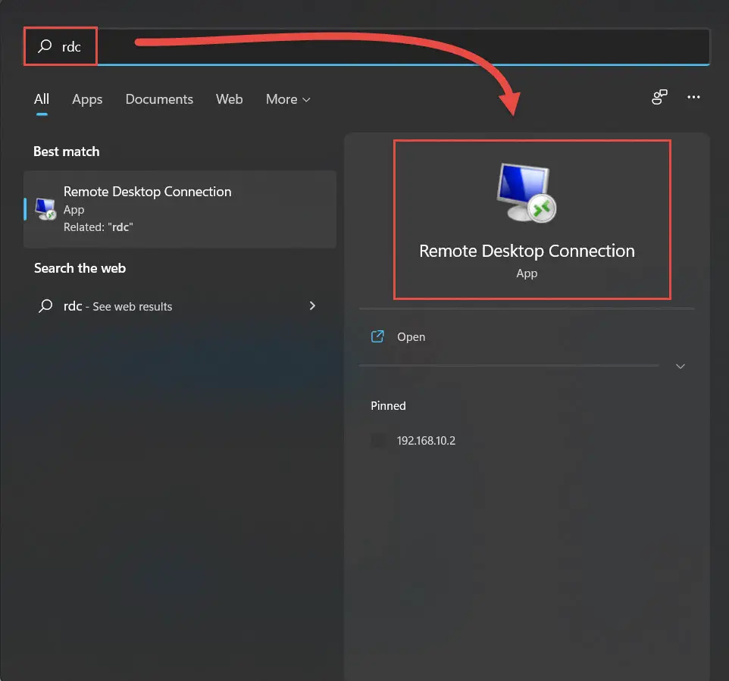Switch to the Documents tab
Viewport: 729px width, 681px height.
[159, 99]
